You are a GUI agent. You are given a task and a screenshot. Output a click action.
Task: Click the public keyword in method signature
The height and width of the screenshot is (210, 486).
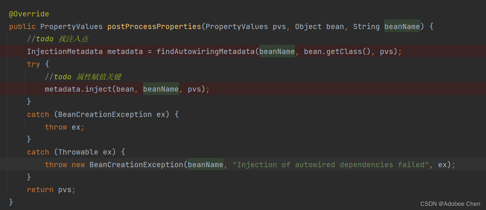point(22,27)
